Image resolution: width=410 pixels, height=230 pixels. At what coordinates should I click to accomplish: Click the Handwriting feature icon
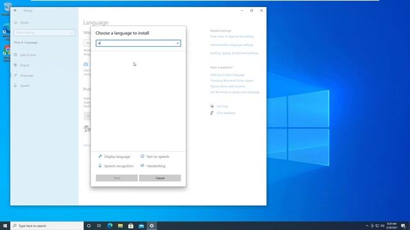(142, 166)
